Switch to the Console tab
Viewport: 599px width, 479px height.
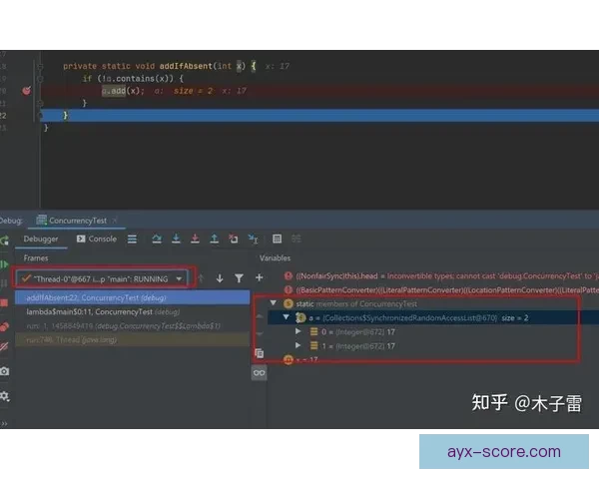[x=96, y=239]
